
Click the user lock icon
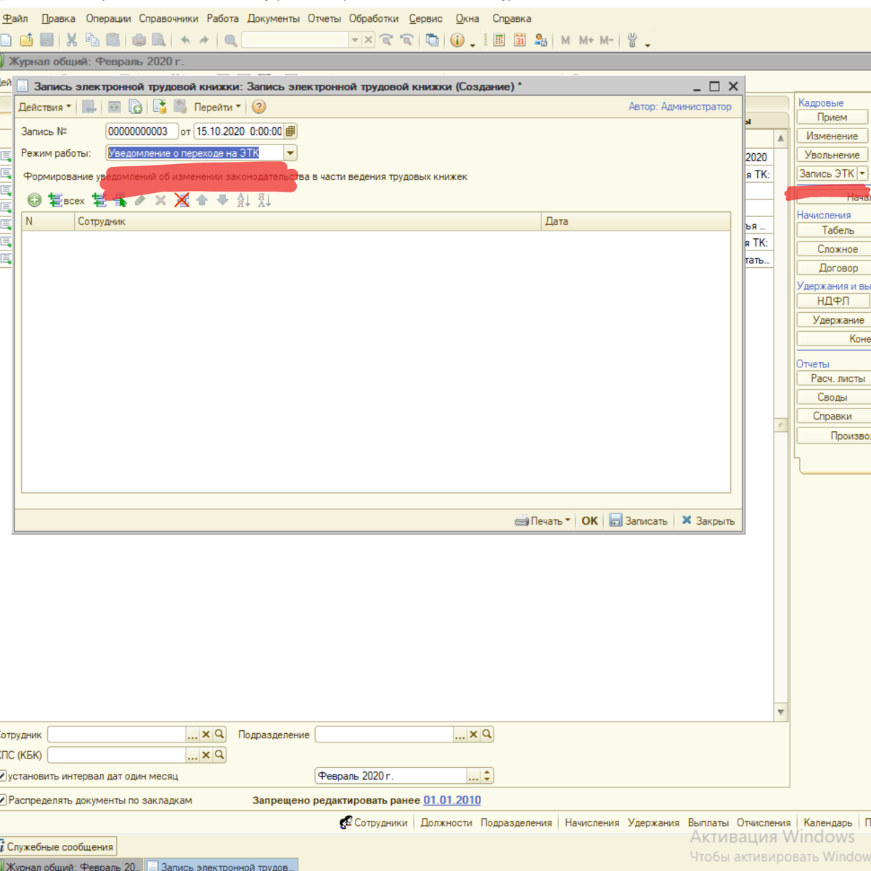[541, 41]
